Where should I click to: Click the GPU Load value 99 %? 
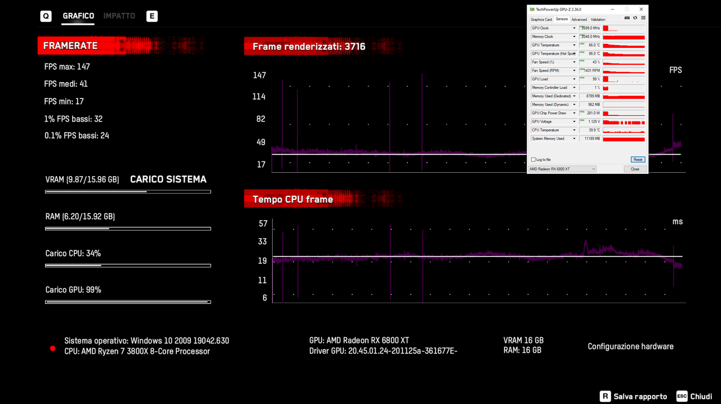[x=590, y=79]
